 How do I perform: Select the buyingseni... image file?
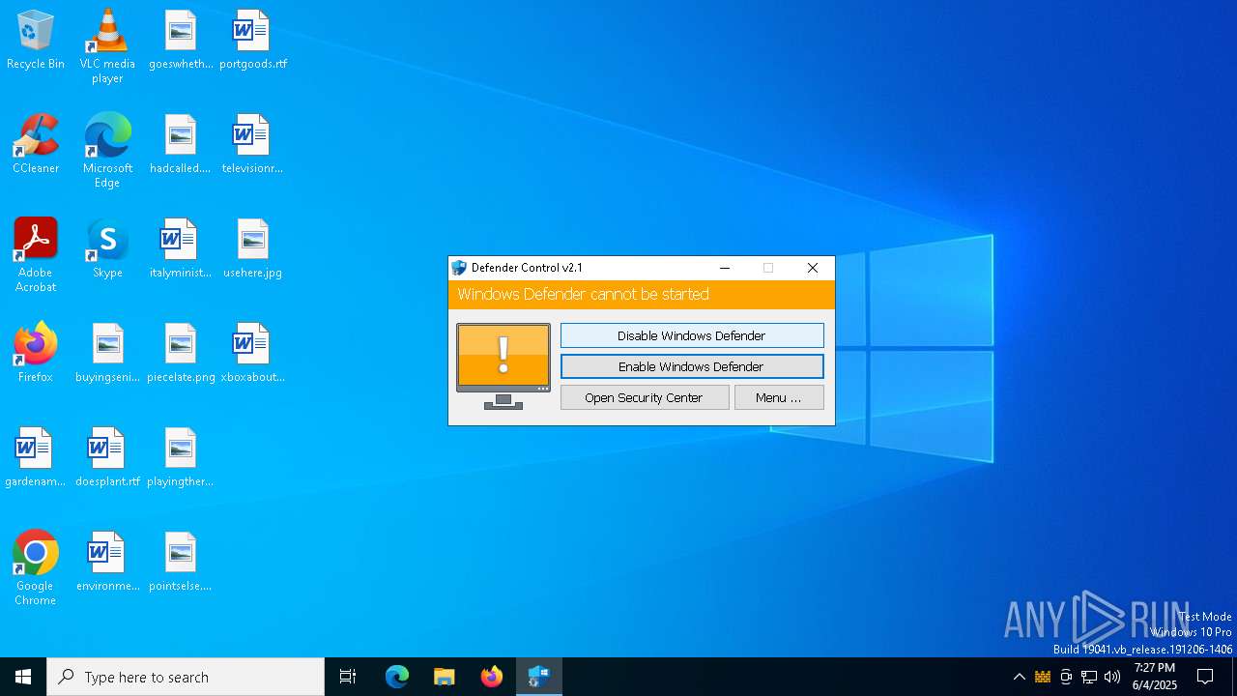(107, 354)
